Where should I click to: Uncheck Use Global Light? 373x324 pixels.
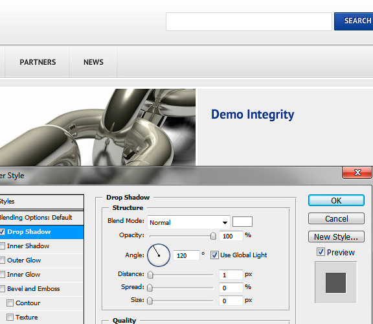click(214, 255)
